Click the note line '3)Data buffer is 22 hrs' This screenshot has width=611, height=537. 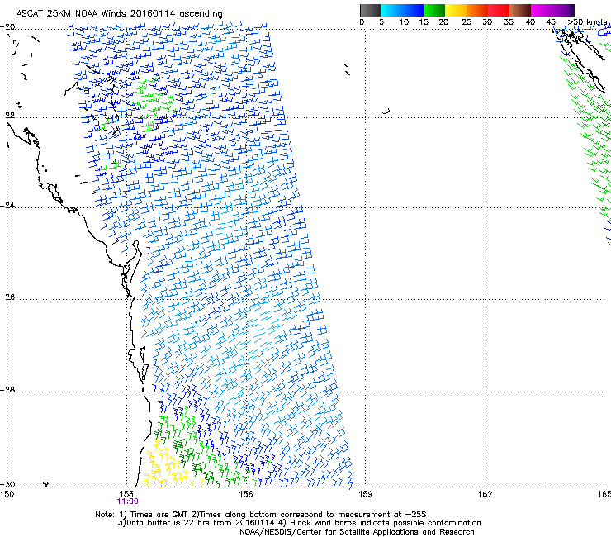(x=299, y=523)
